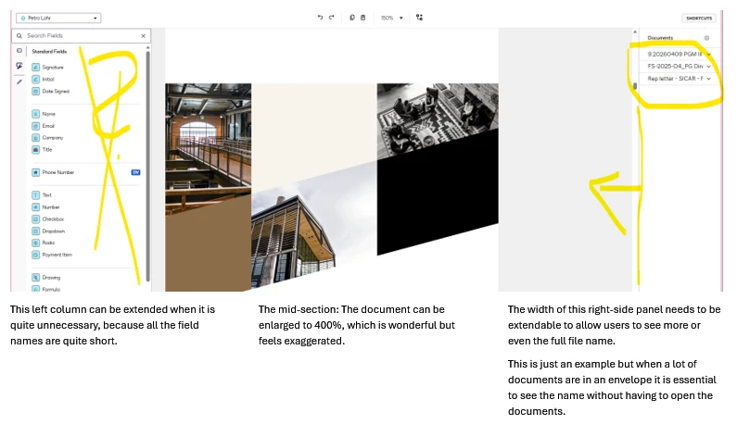Click the fields list vertical scrollbar
The width and height of the screenshot is (737, 437).
click(148, 164)
